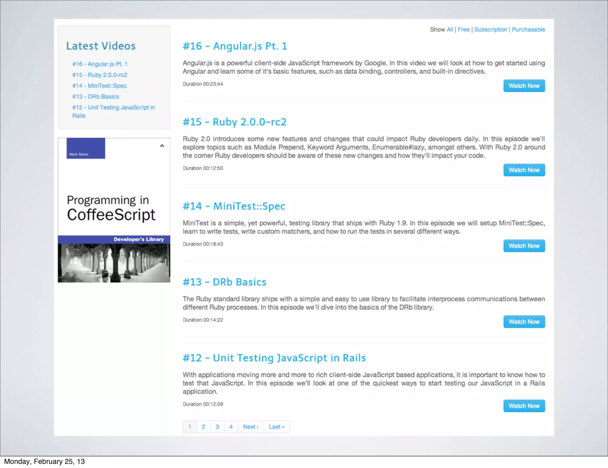Go to page 2 of videos

203,427
